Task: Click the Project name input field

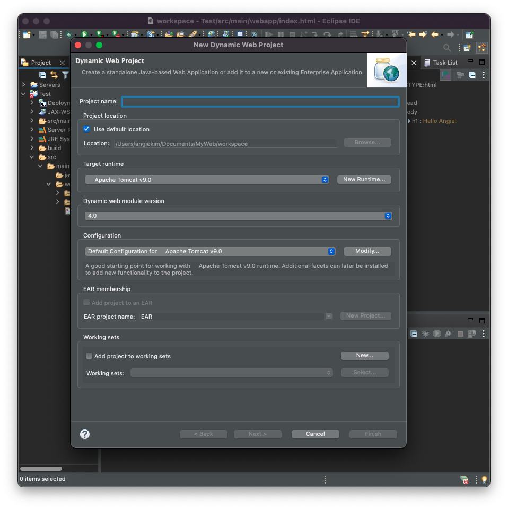Action: pyautogui.click(x=260, y=102)
